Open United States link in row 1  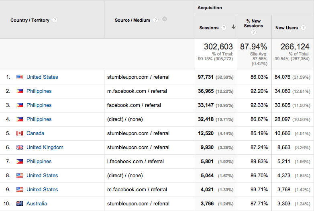[42, 77]
